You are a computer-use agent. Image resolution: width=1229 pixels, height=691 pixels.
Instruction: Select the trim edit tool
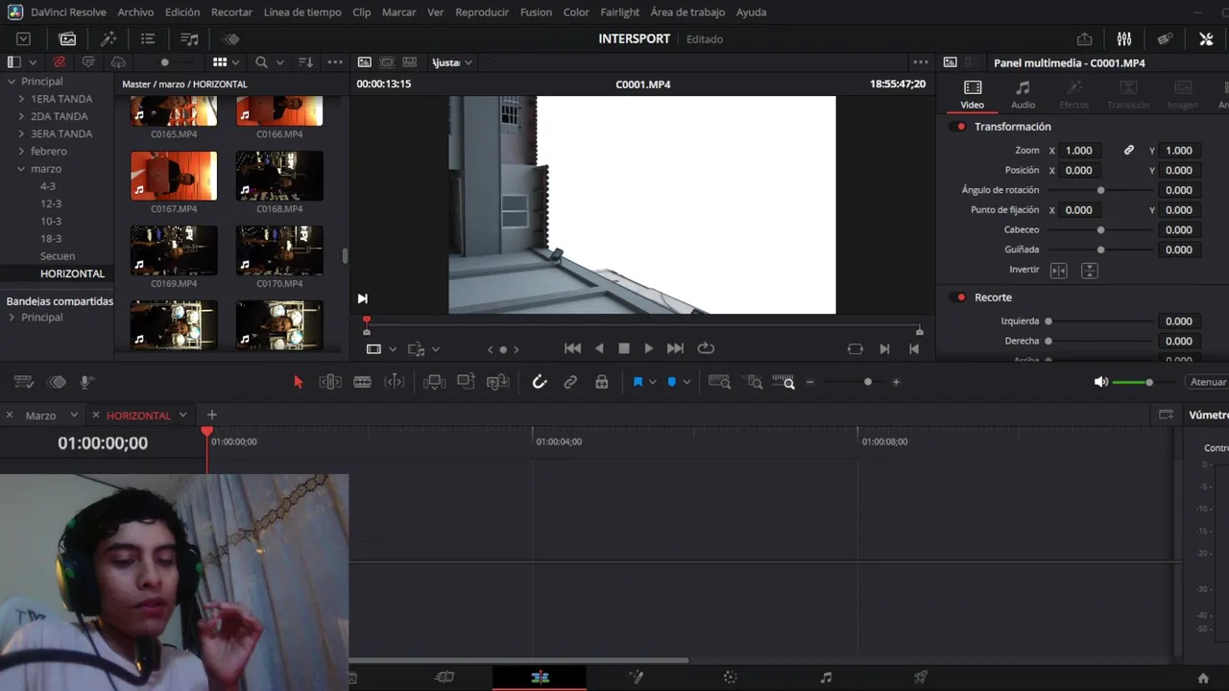pos(330,382)
